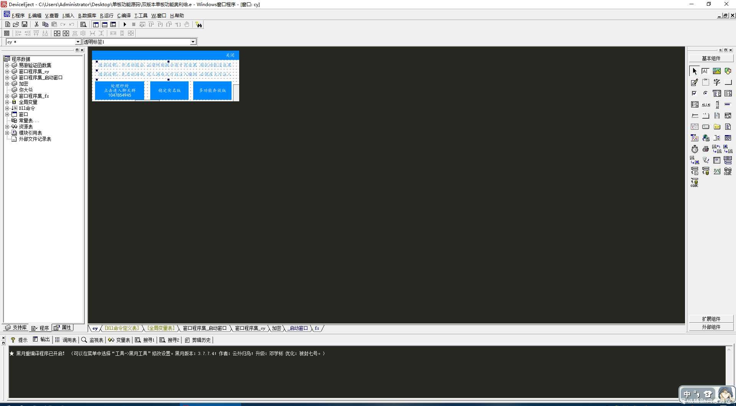Click the Save floppy-disk toolbar icon

click(25, 25)
